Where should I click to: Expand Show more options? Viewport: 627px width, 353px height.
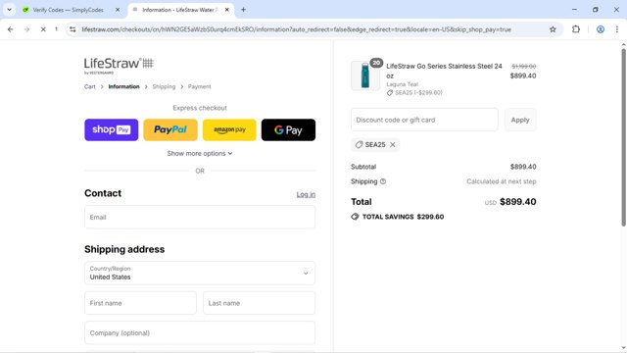(x=200, y=153)
